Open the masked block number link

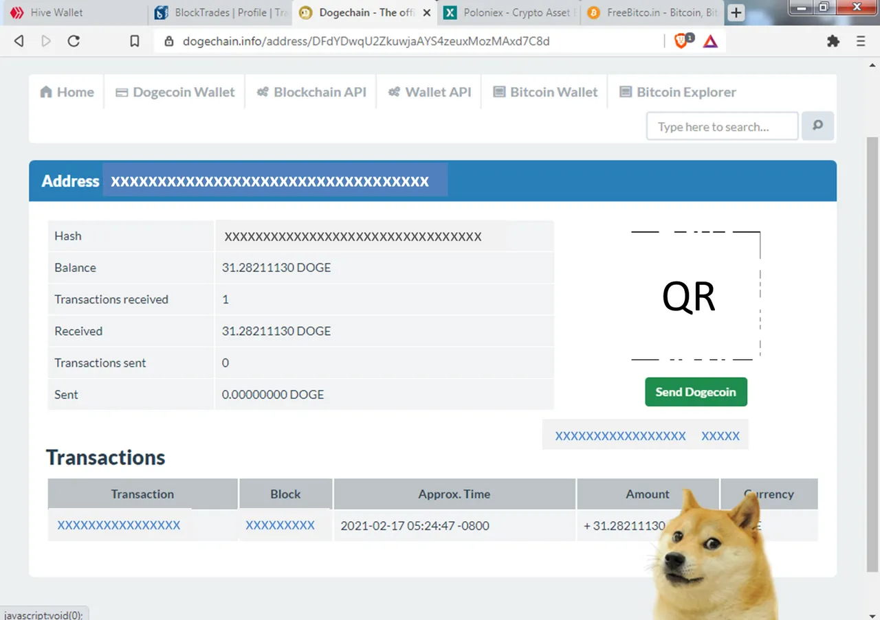[280, 525]
